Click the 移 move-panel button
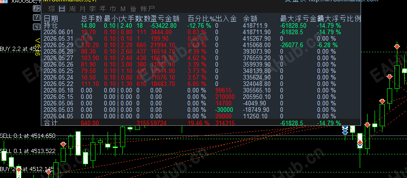The height and width of the screenshot is (178, 407). [36, 8]
